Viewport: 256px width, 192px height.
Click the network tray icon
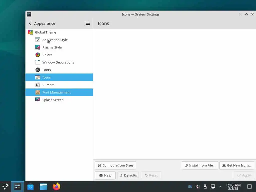[x=212, y=186]
